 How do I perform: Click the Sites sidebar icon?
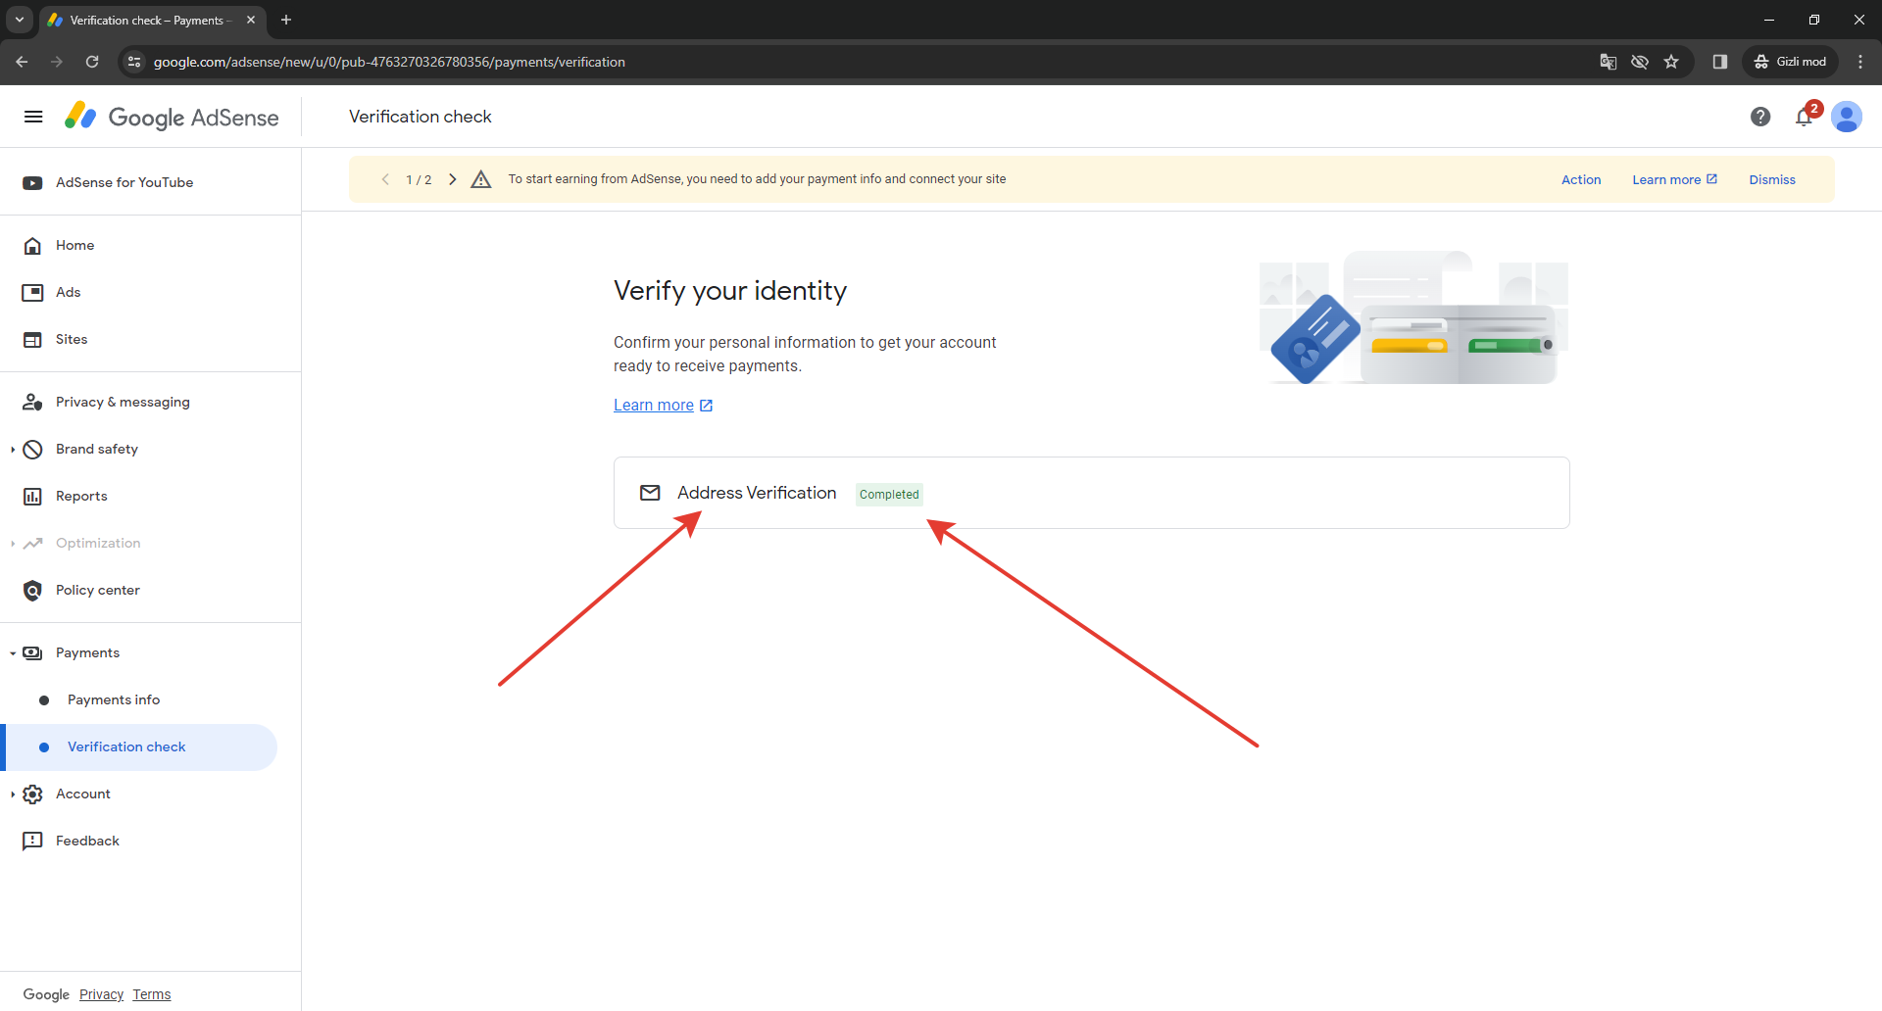[x=32, y=340]
